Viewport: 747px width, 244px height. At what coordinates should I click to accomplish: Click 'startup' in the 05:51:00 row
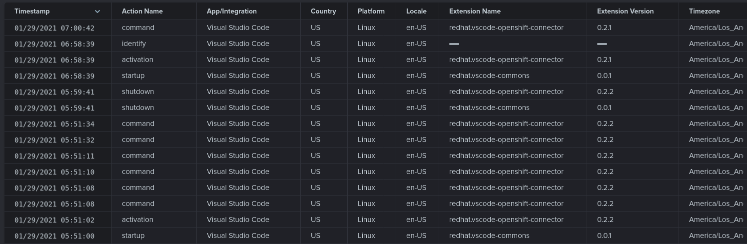coord(133,235)
